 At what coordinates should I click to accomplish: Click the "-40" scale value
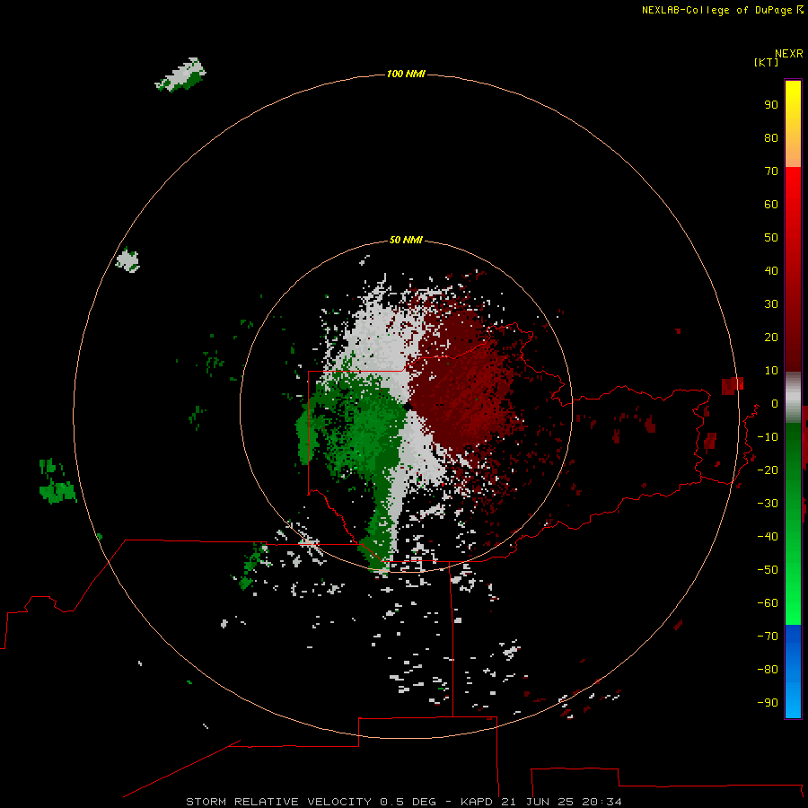(x=768, y=537)
